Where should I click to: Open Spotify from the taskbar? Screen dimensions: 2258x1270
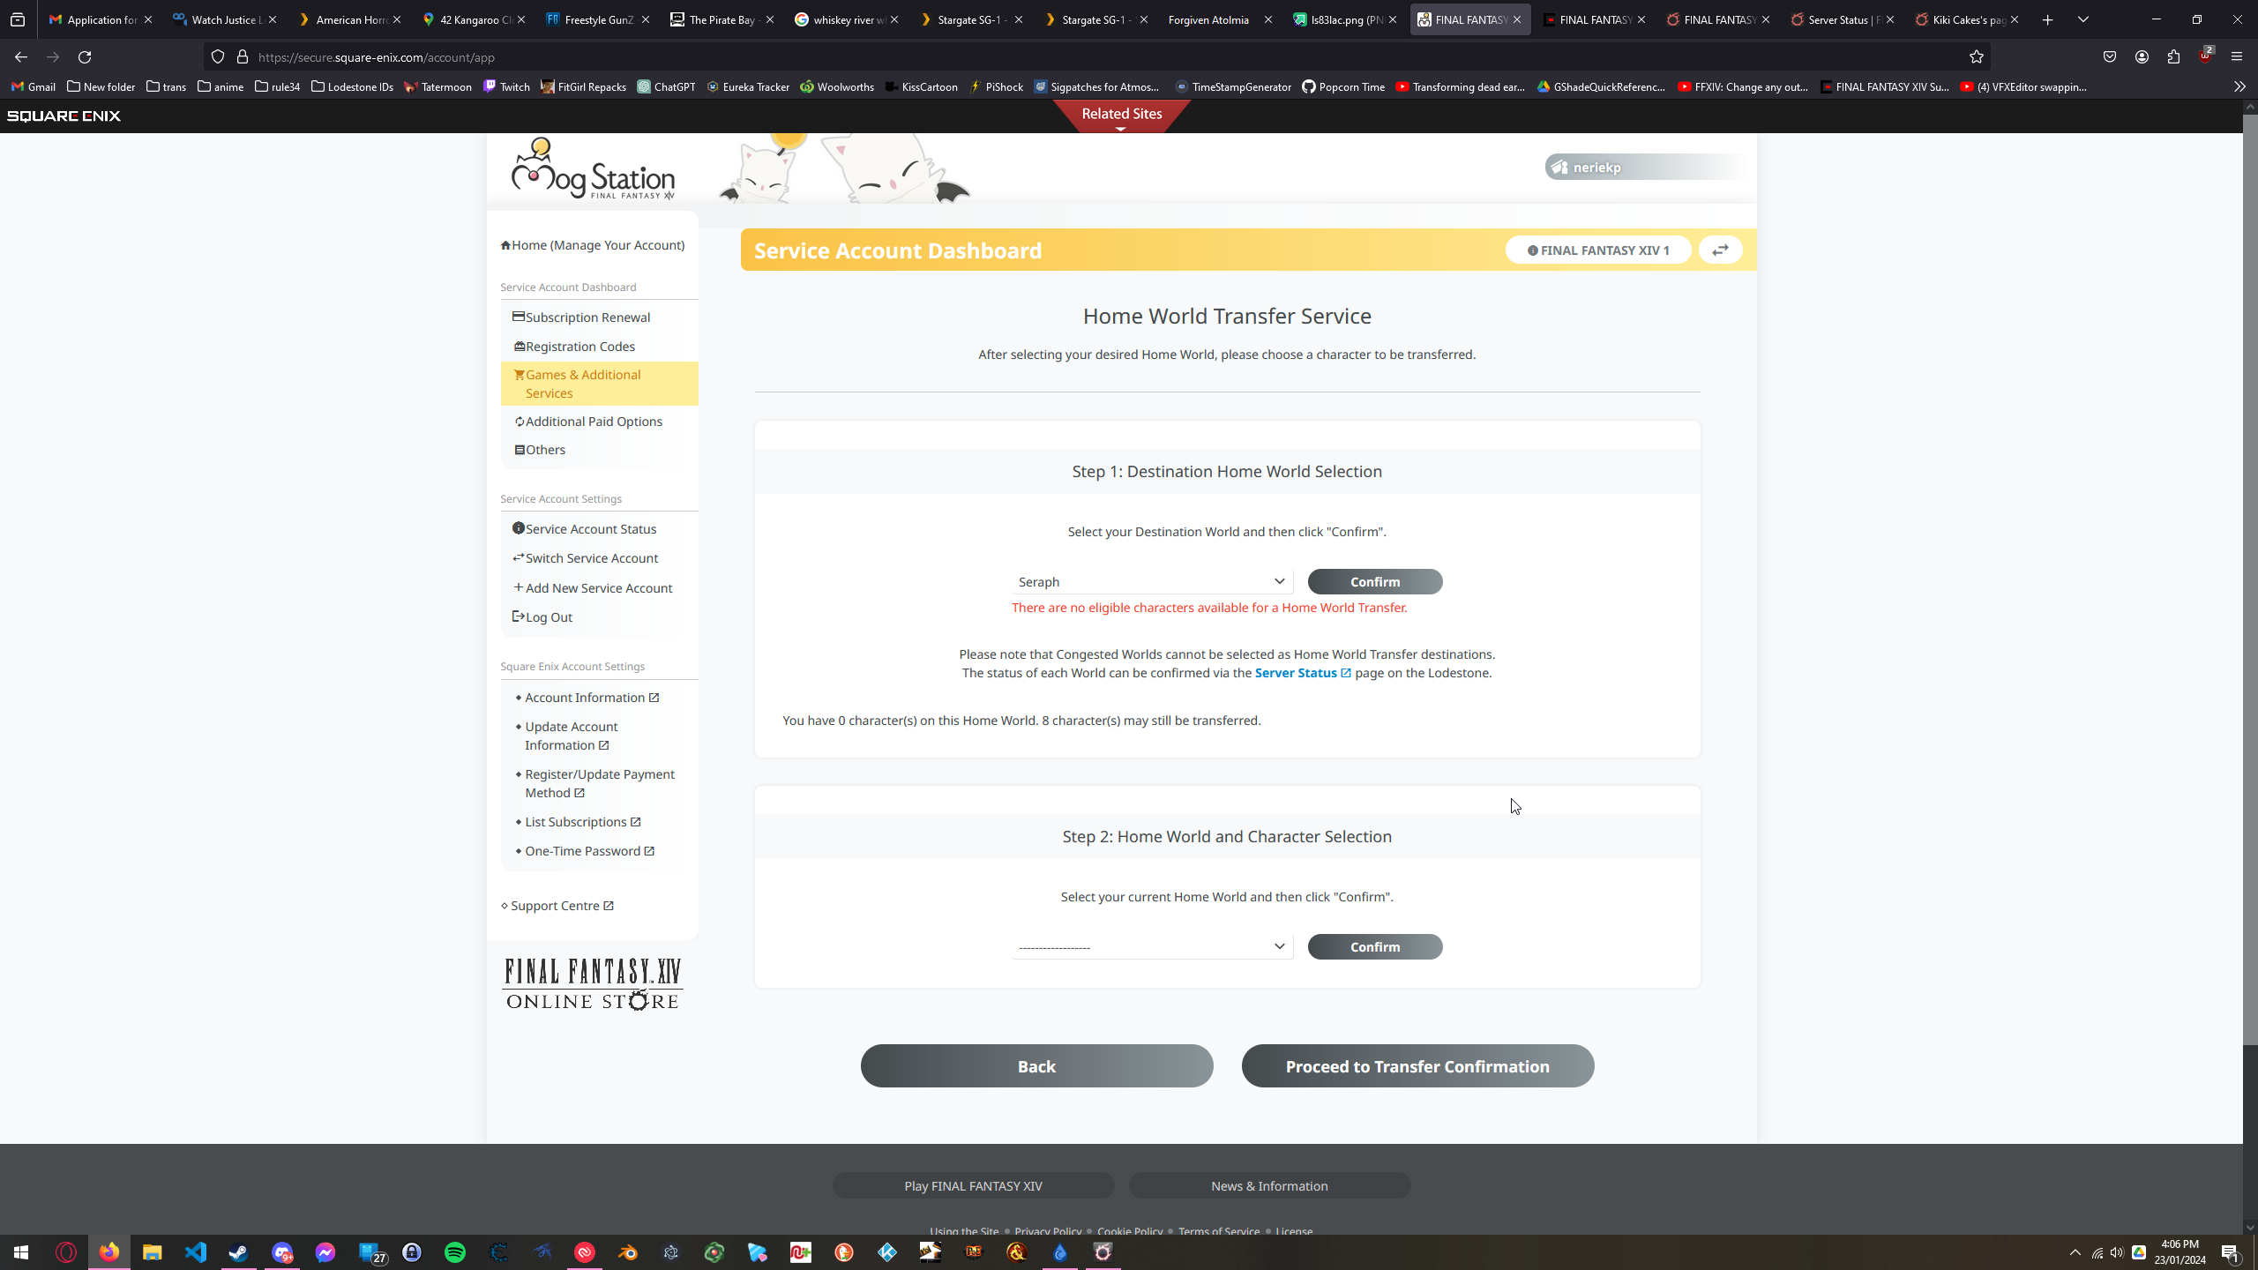[455, 1252]
